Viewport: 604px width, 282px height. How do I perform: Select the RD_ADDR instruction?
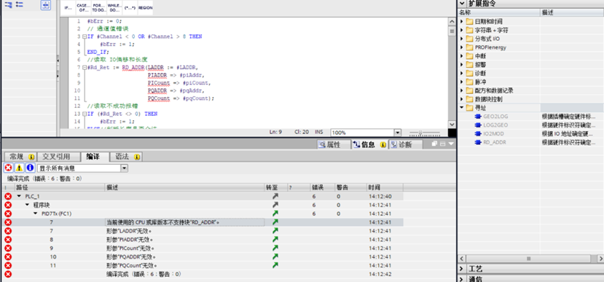click(x=494, y=143)
